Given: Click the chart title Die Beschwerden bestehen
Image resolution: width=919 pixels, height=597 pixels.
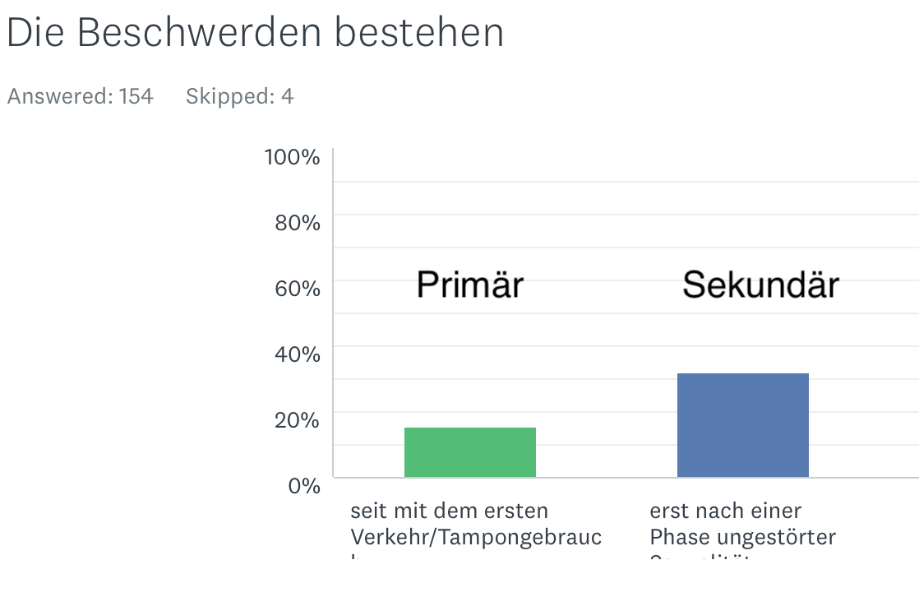Looking at the screenshot, I should pyautogui.click(x=256, y=32).
